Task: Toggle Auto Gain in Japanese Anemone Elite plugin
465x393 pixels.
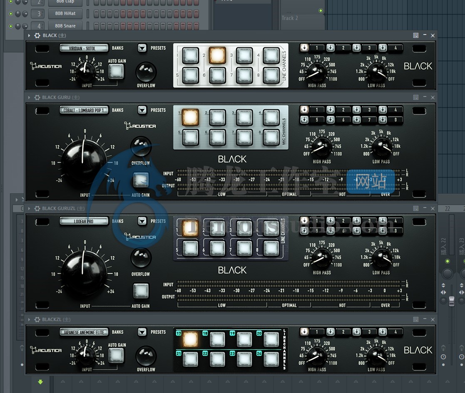Action: click(x=116, y=355)
